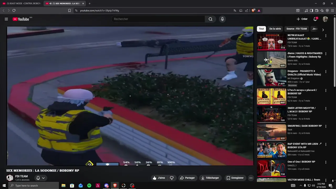The width and height of the screenshot is (336, 189).
Task: Open options for 3MER LBTRI9 MGHYTIR video
Action: tap(326, 108)
